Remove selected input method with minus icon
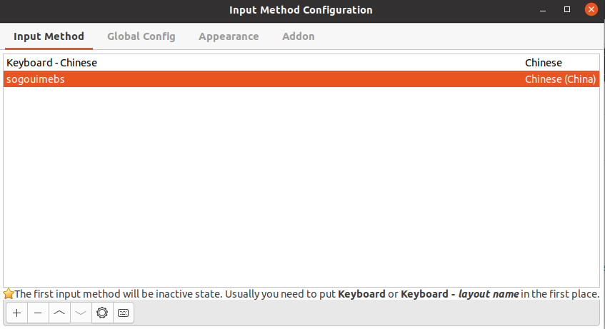Image resolution: width=605 pixels, height=329 pixels. (x=38, y=313)
